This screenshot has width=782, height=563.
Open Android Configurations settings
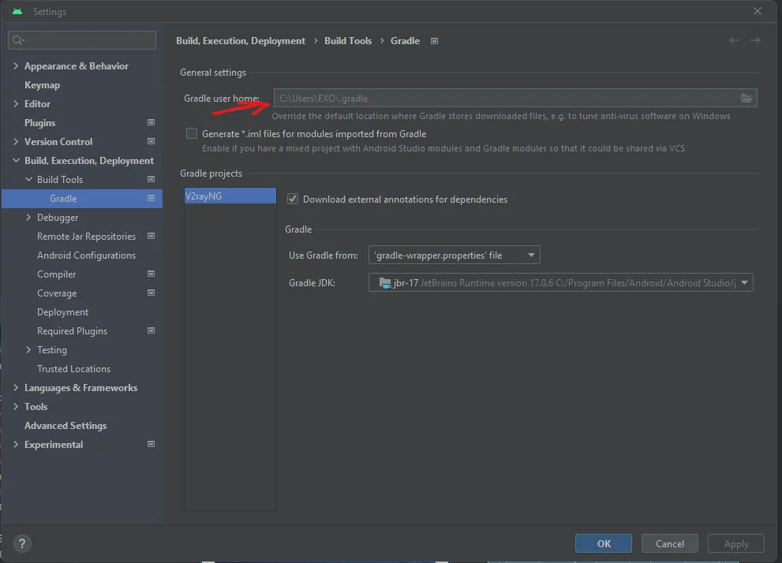tap(86, 255)
